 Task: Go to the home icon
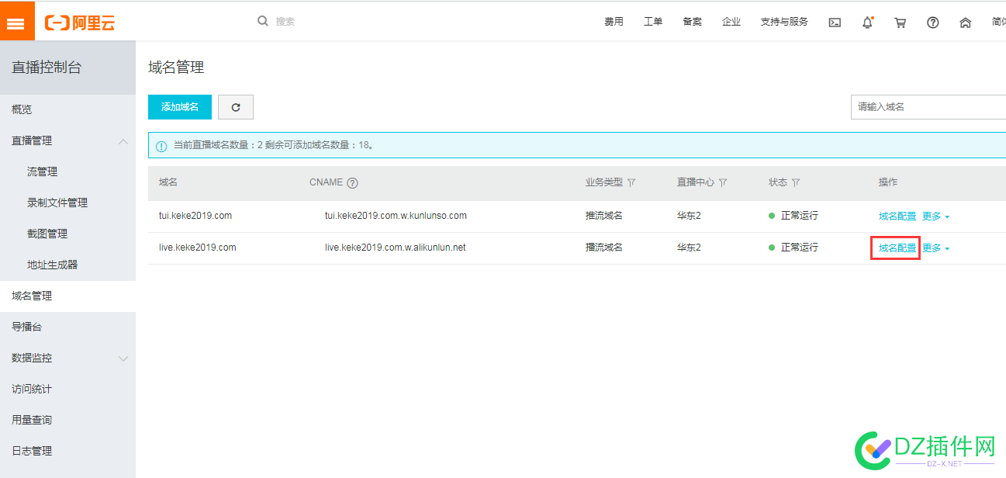click(966, 23)
